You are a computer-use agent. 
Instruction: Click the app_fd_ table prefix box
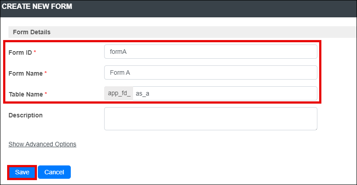point(118,93)
